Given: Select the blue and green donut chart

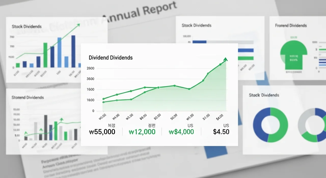Looking at the screenshot, I should point(270,125).
